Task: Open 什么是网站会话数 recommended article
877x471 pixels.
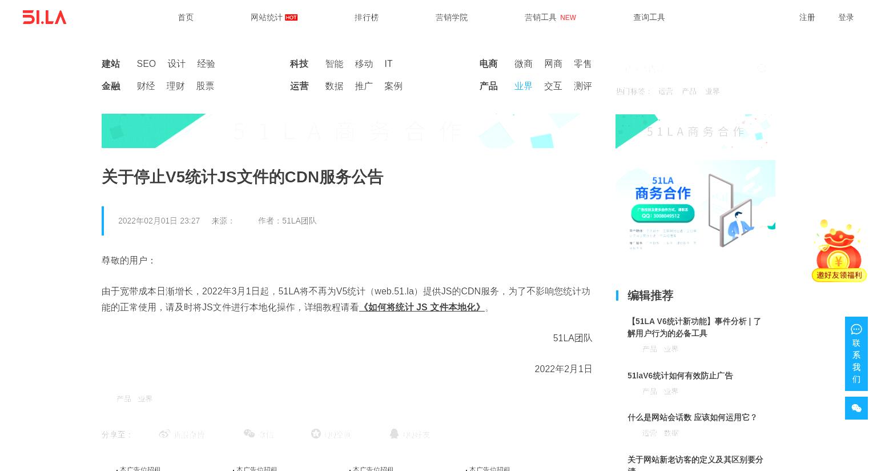Action: pyautogui.click(x=692, y=417)
